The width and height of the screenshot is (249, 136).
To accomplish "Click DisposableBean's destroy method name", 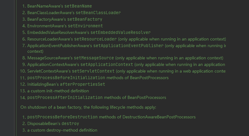I will 70,124.
